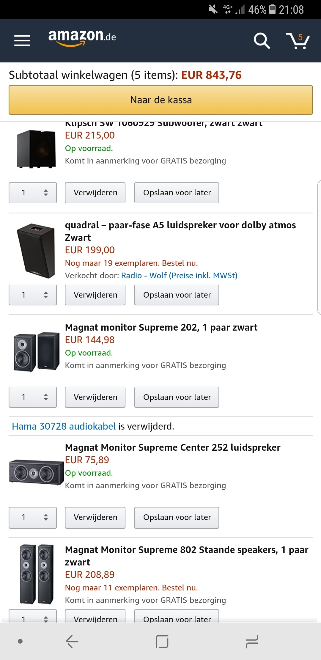Save Magnat Center 252 speaker for later
The image size is (321, 660).
[x=177, y=517]
